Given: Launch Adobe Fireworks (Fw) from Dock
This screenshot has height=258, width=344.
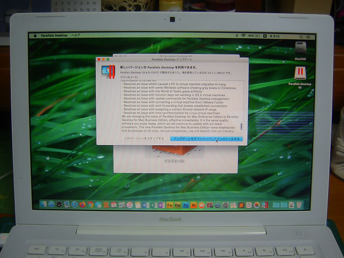Looking at the screenshot, I should click(170, 205).
